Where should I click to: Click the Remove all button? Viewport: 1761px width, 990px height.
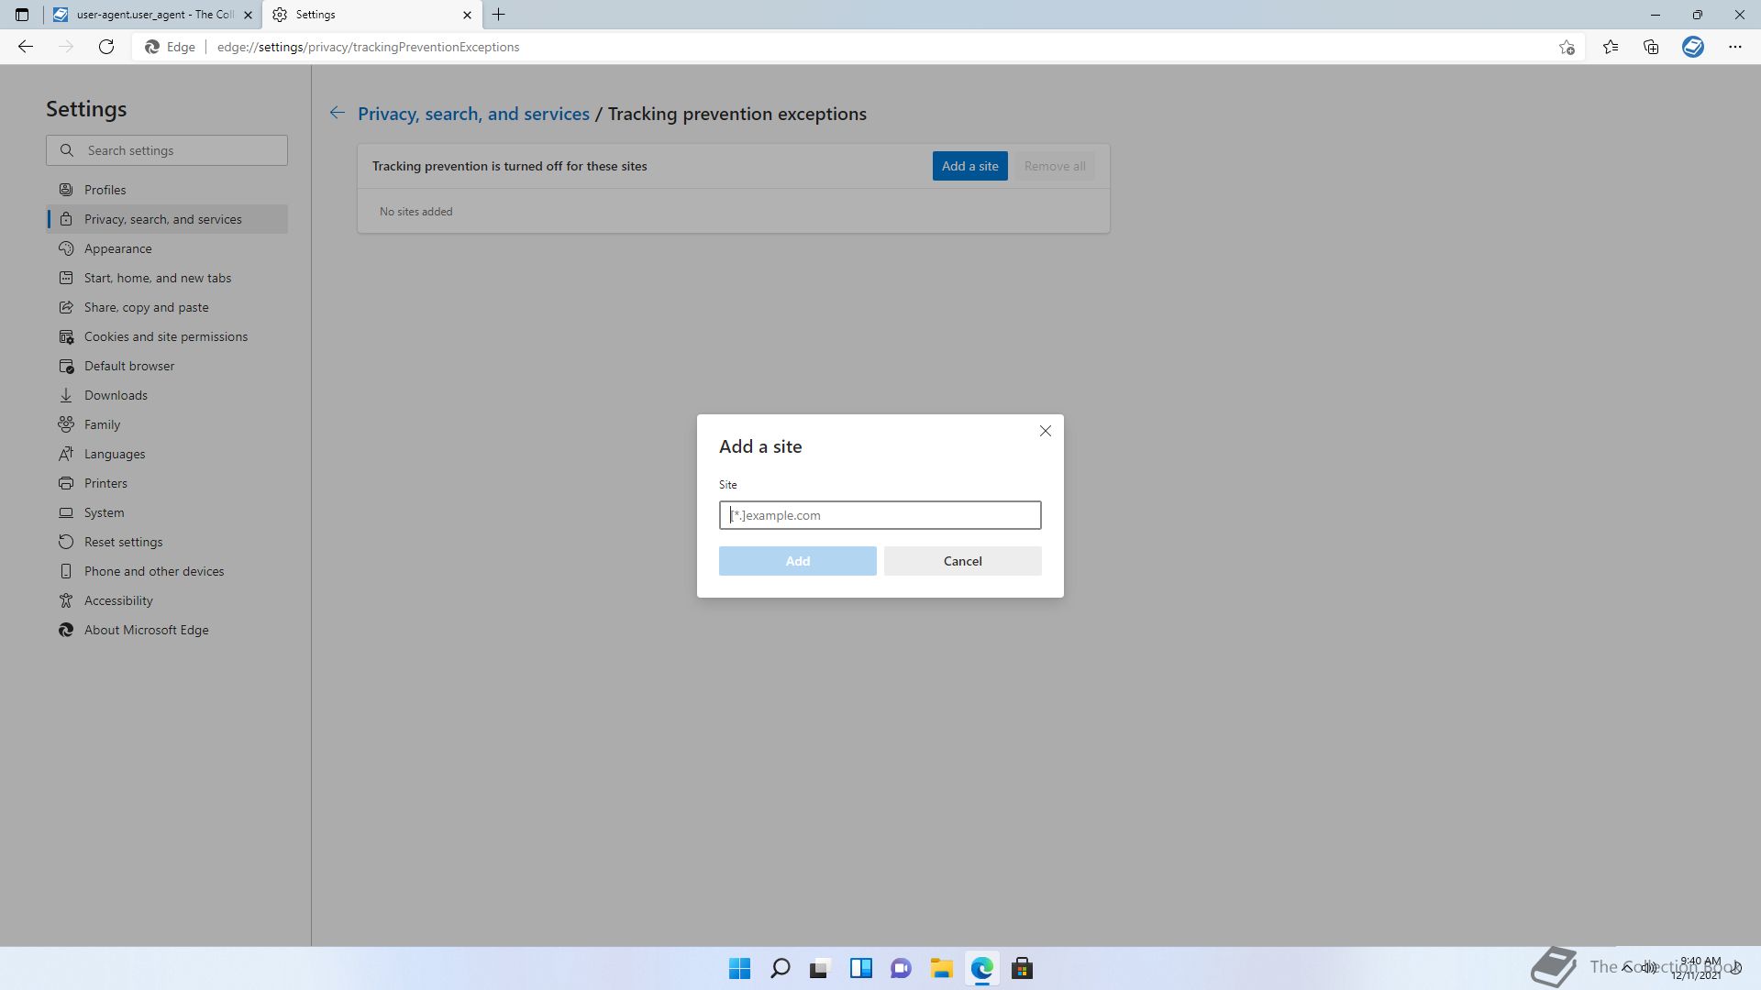tap(1055, 166)
